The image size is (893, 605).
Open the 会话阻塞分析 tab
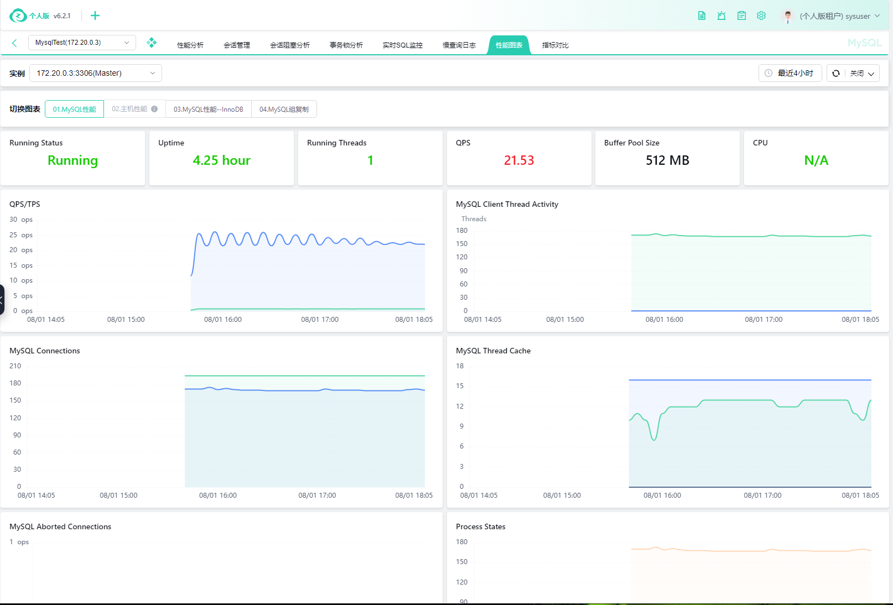290,45
